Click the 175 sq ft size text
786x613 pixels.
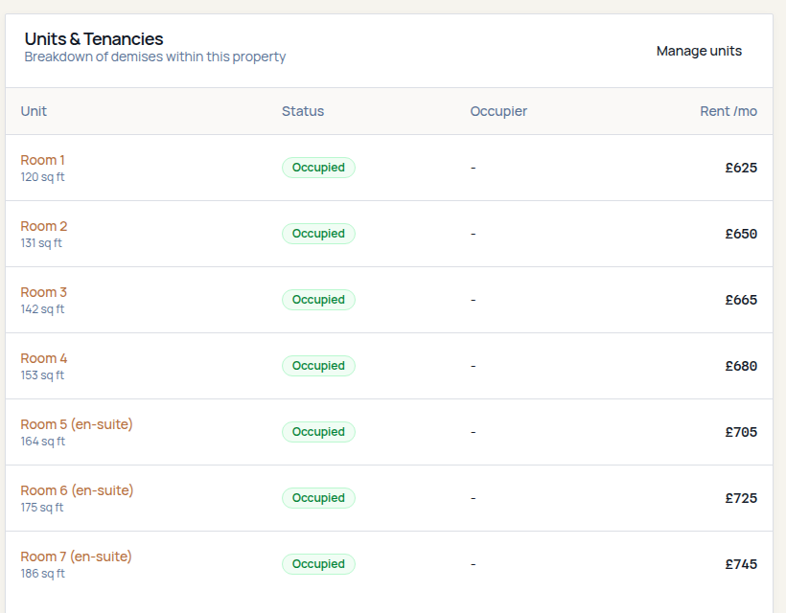coord(42,508)
